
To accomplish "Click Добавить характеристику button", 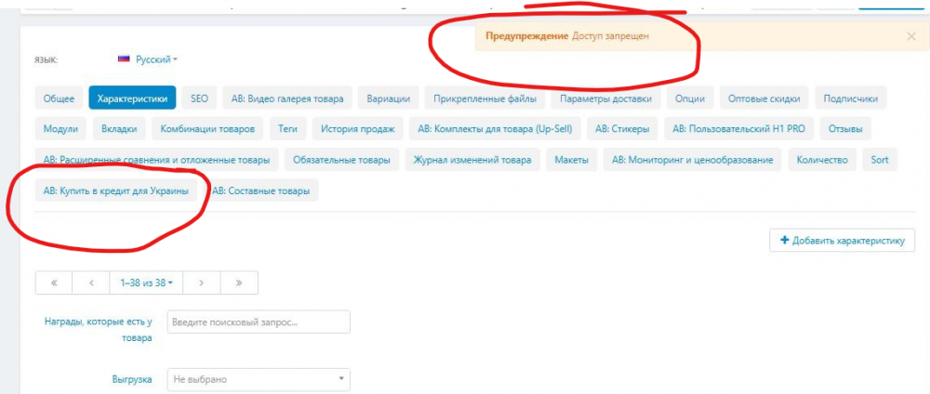I will point(843,241).
